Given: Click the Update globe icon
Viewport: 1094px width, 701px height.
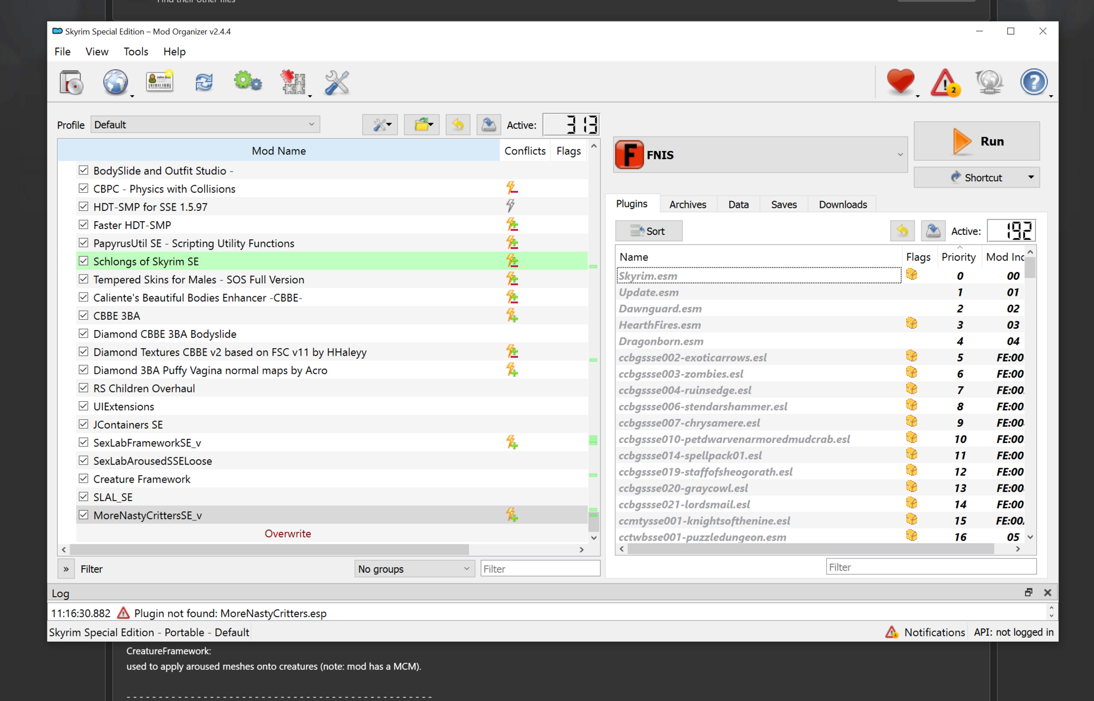Looking at the screenshot, I should (x=989, y=81).
